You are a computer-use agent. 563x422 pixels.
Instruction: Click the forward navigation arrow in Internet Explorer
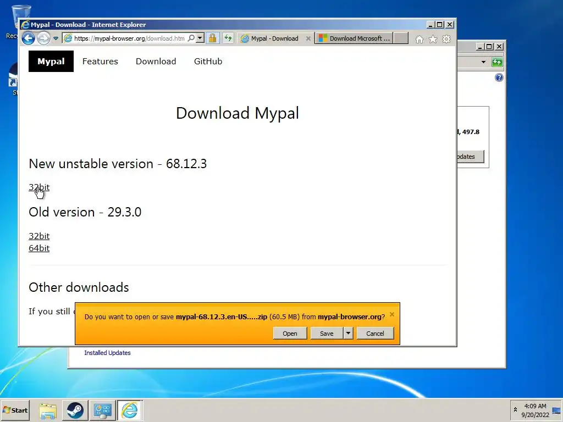44,38
